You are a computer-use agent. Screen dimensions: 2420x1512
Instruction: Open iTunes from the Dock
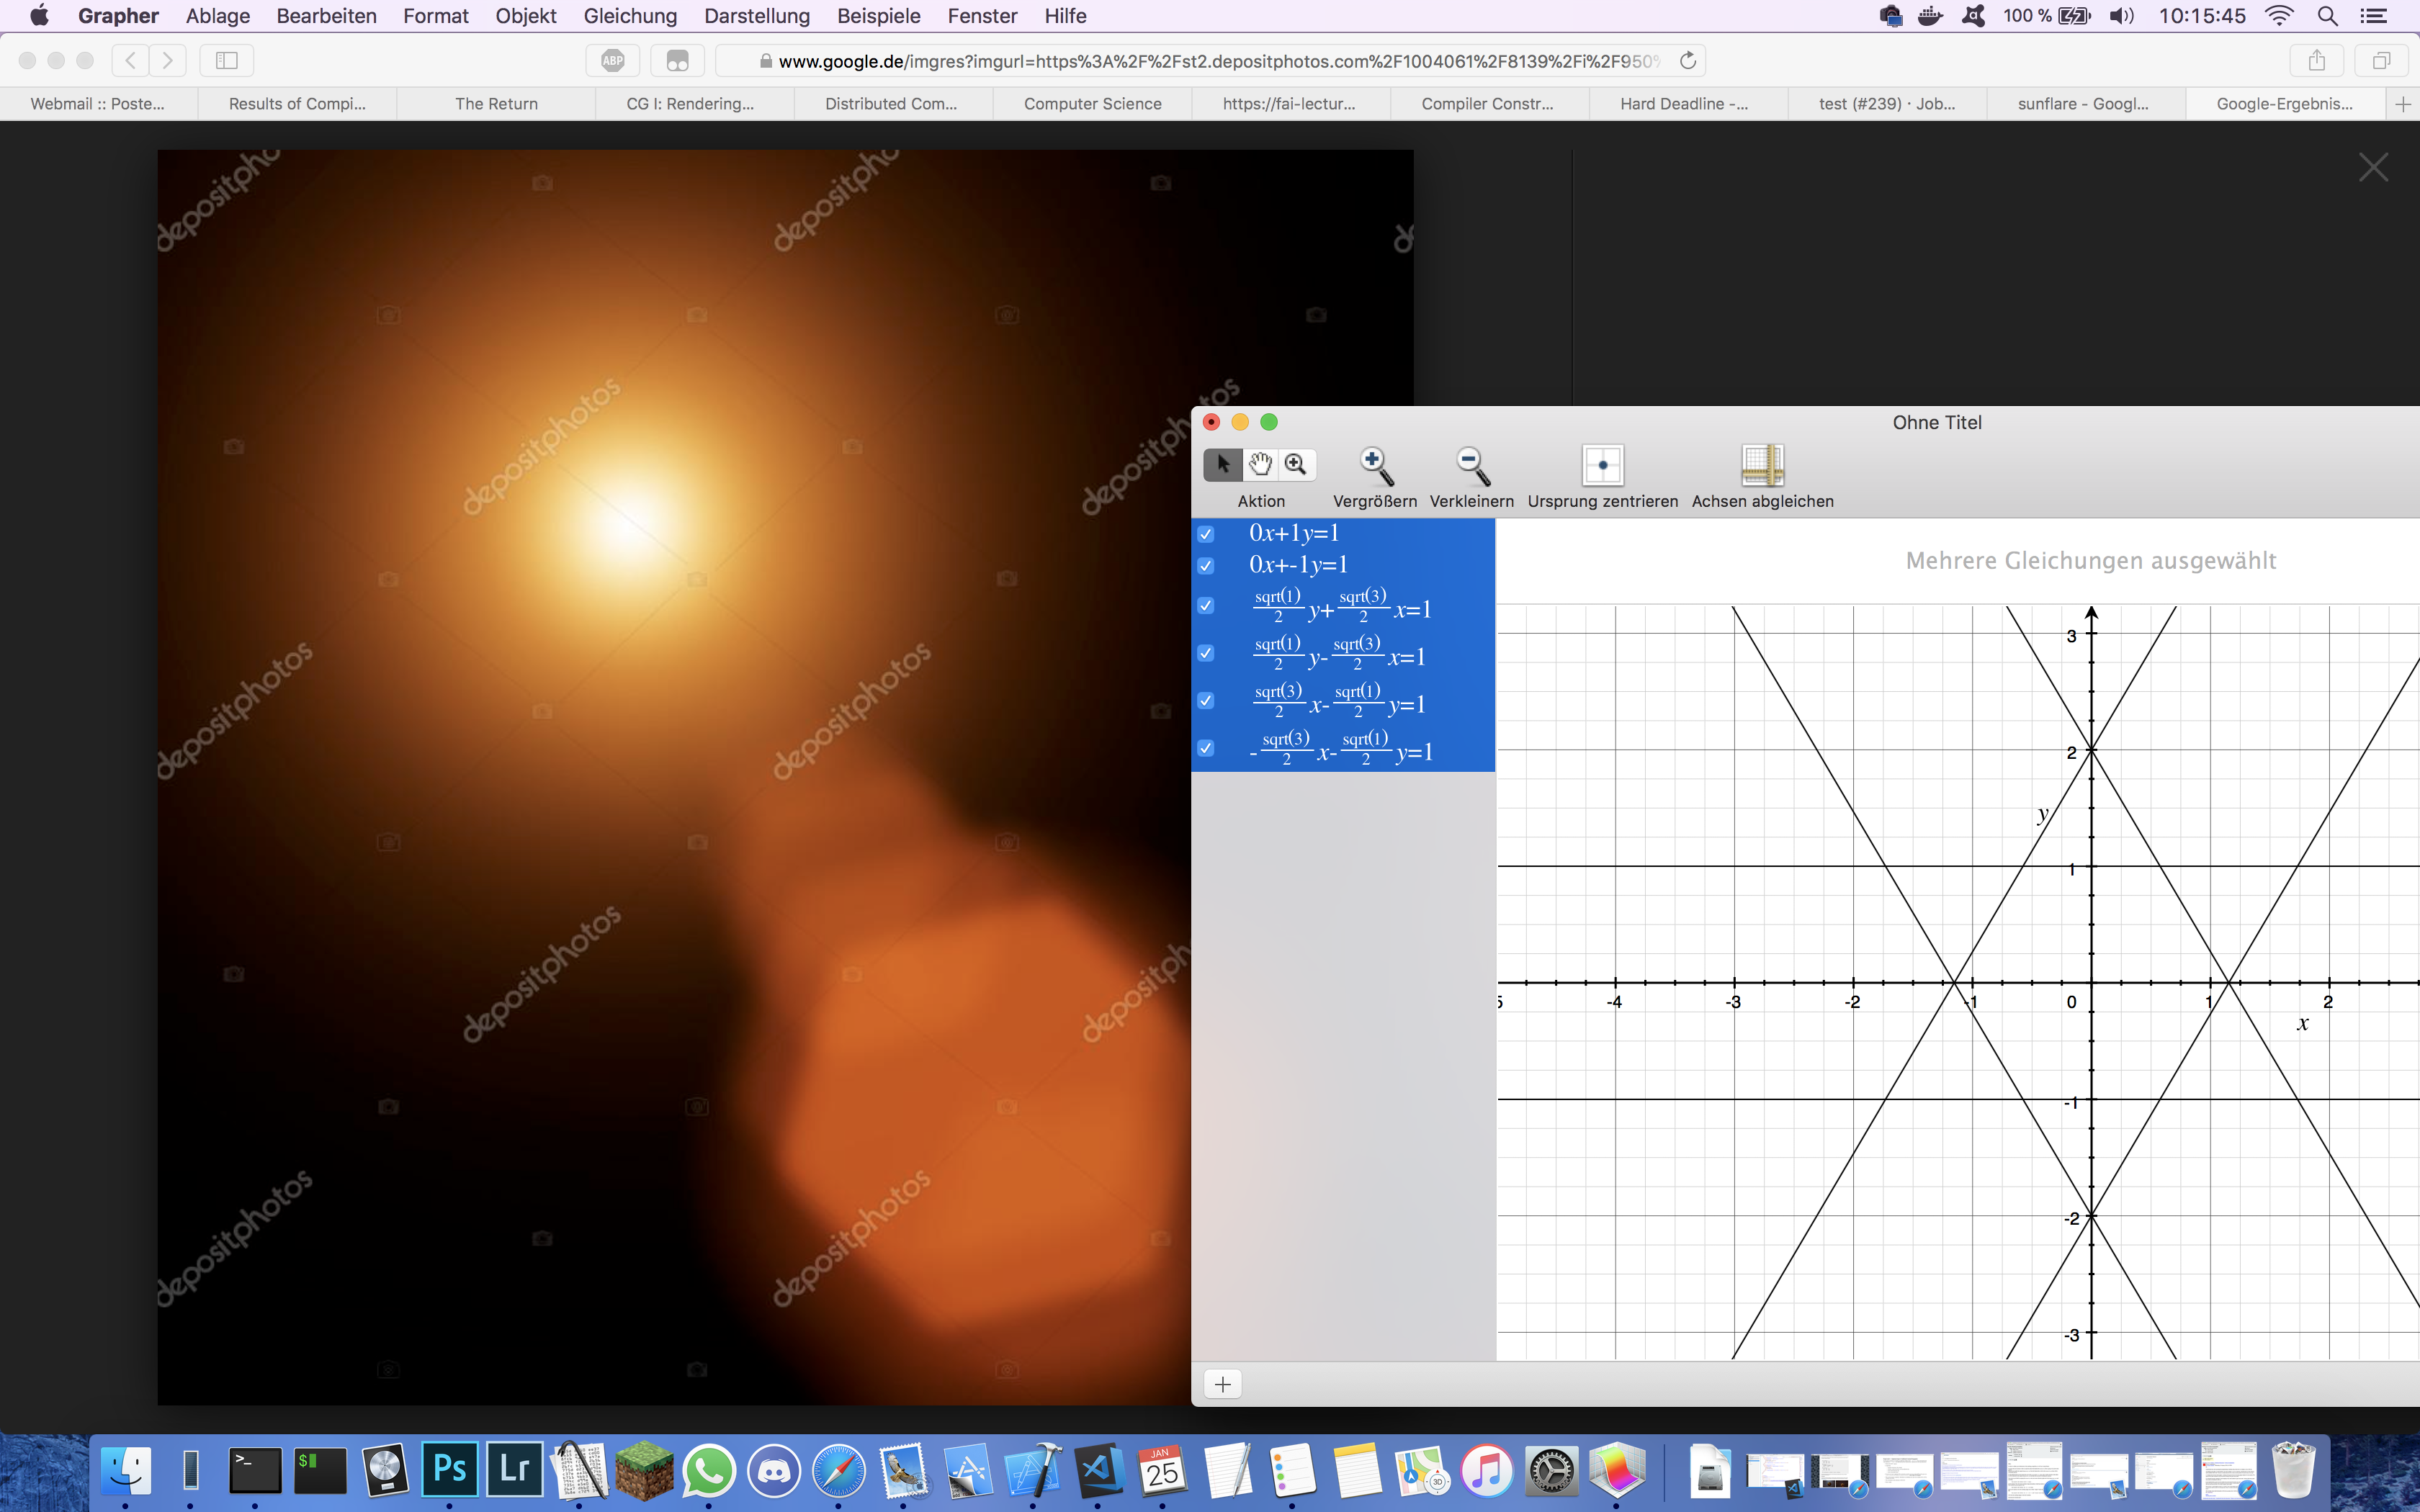1486,1470
